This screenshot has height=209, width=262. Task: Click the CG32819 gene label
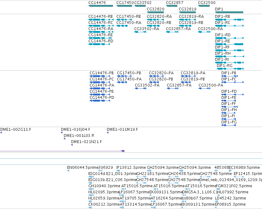coord(187,9)
